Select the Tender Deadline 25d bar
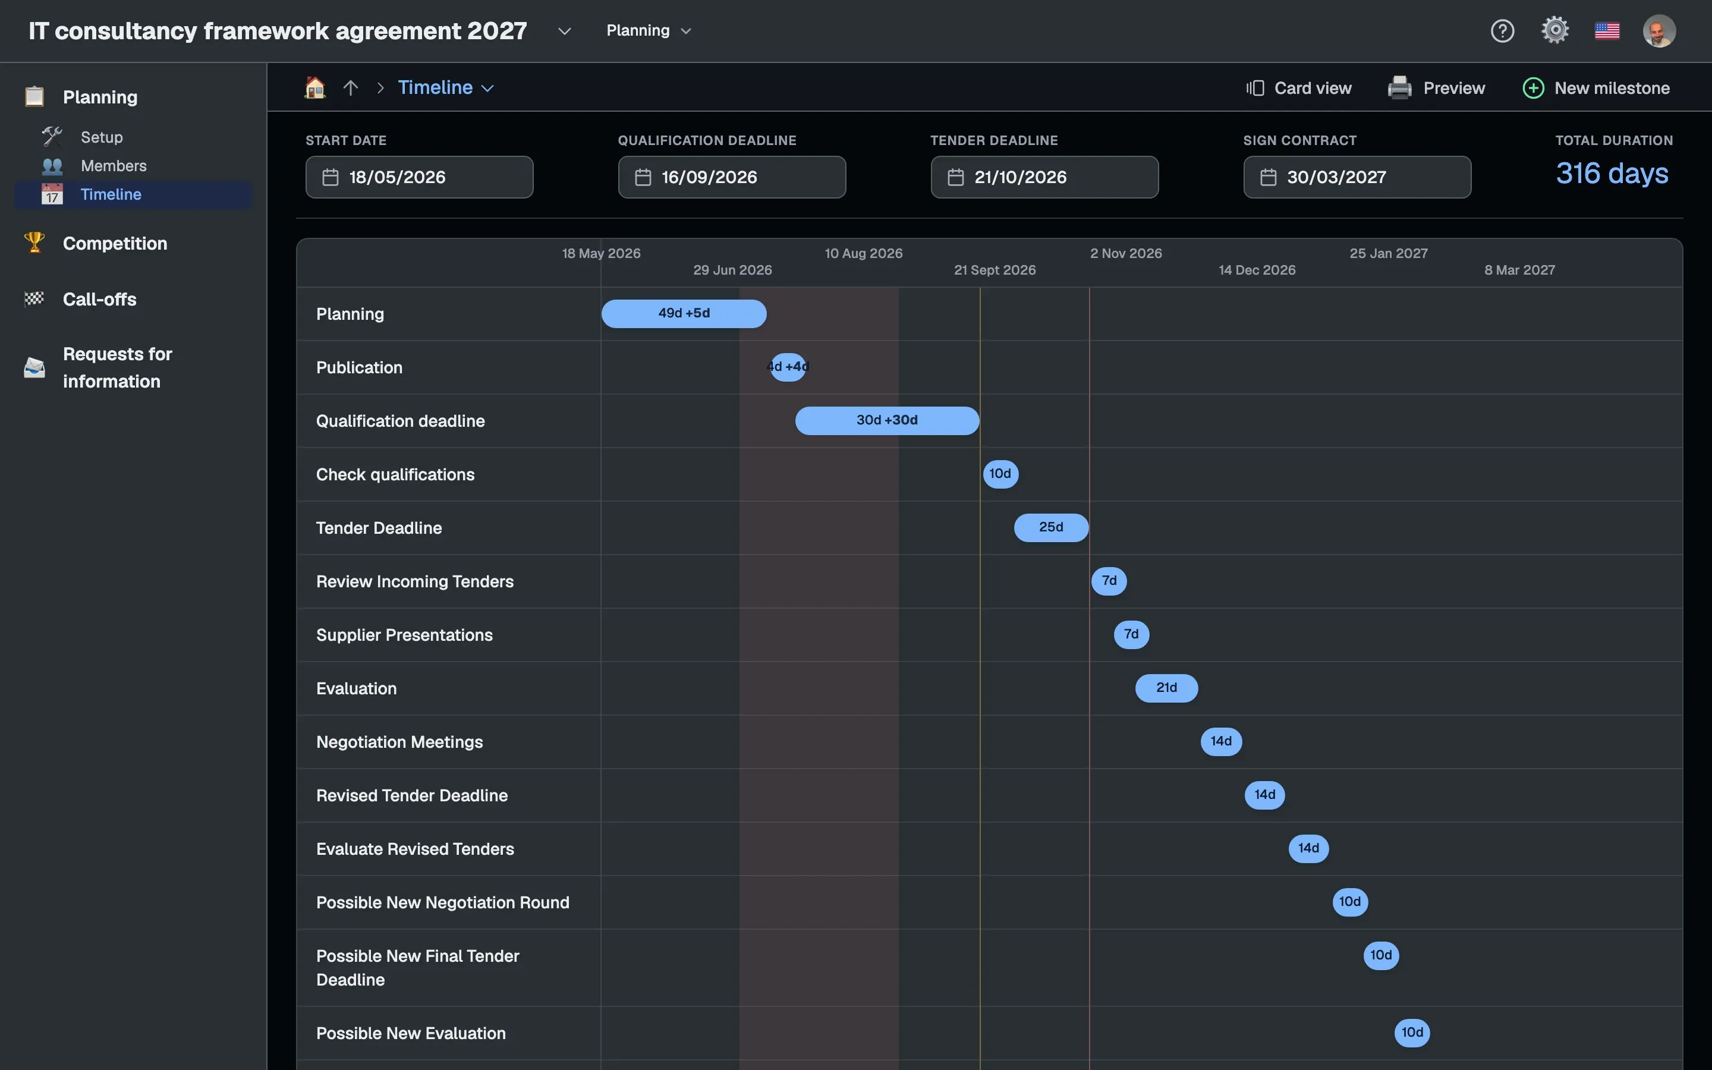This screenshot has height=1070, width=1712. [x=1050, y=527]
